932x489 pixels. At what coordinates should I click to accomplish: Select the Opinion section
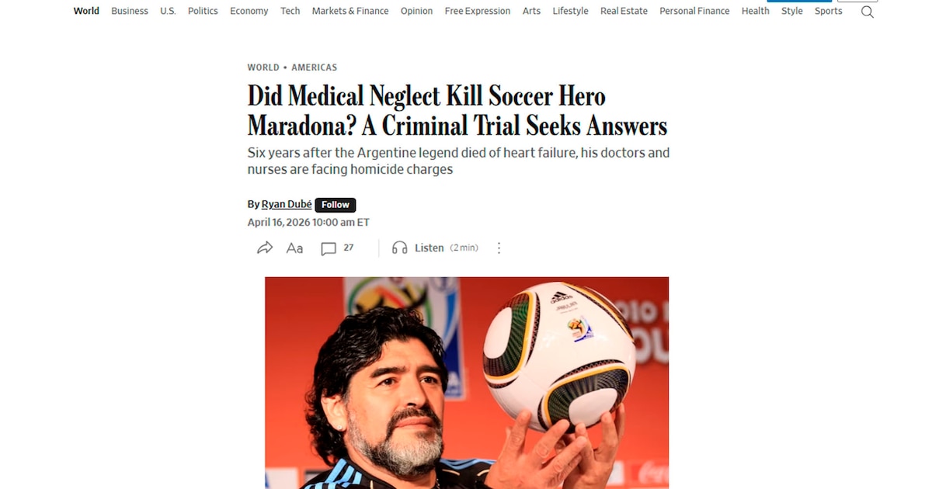(417, 11)
